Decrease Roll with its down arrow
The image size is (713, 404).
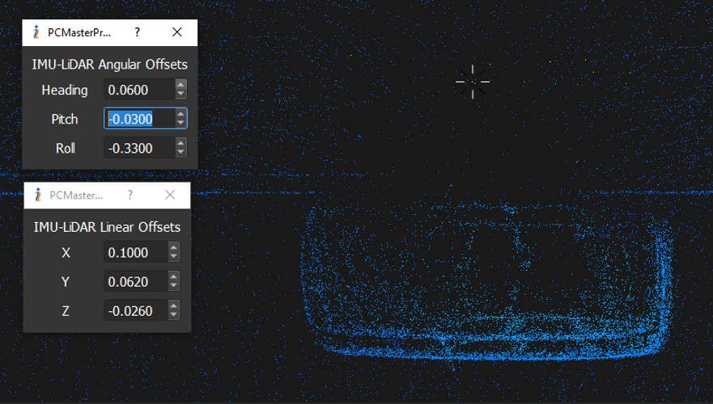[181, 153]
